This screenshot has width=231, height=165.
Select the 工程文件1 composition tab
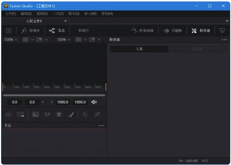click(34, 21)
